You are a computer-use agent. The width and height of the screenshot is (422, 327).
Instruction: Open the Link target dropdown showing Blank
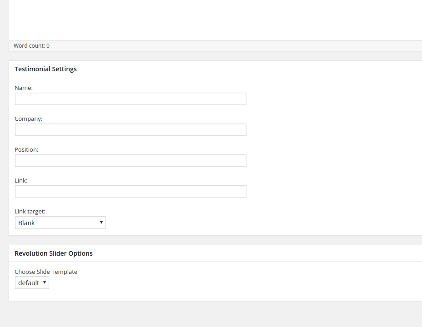click(60, 223)
